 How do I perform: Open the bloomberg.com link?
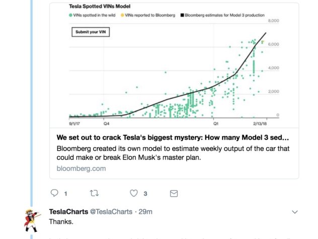point(81,168)
